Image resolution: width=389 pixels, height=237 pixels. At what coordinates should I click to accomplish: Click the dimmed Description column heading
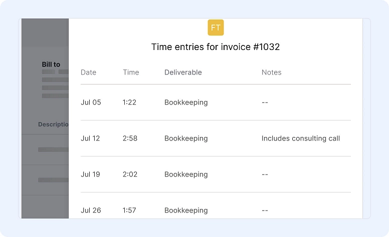53,124
